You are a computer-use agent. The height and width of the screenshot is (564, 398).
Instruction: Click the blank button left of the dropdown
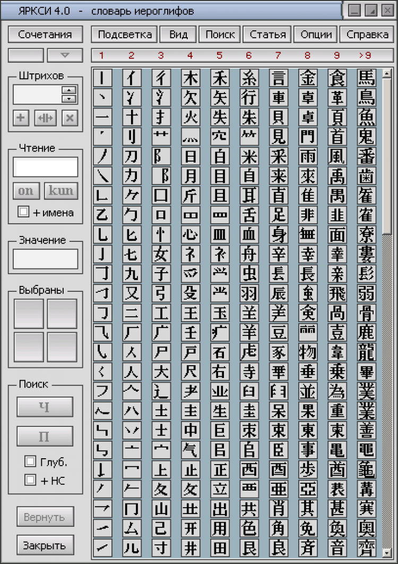pos(26,55)
